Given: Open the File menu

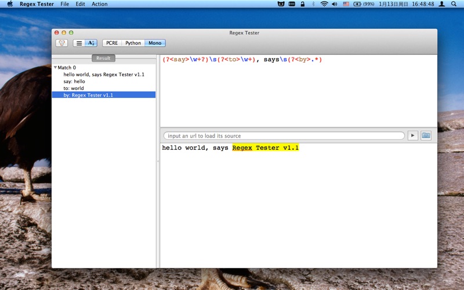Looking at the screenshot, I should pyautogui.click(x=64, y=4).
